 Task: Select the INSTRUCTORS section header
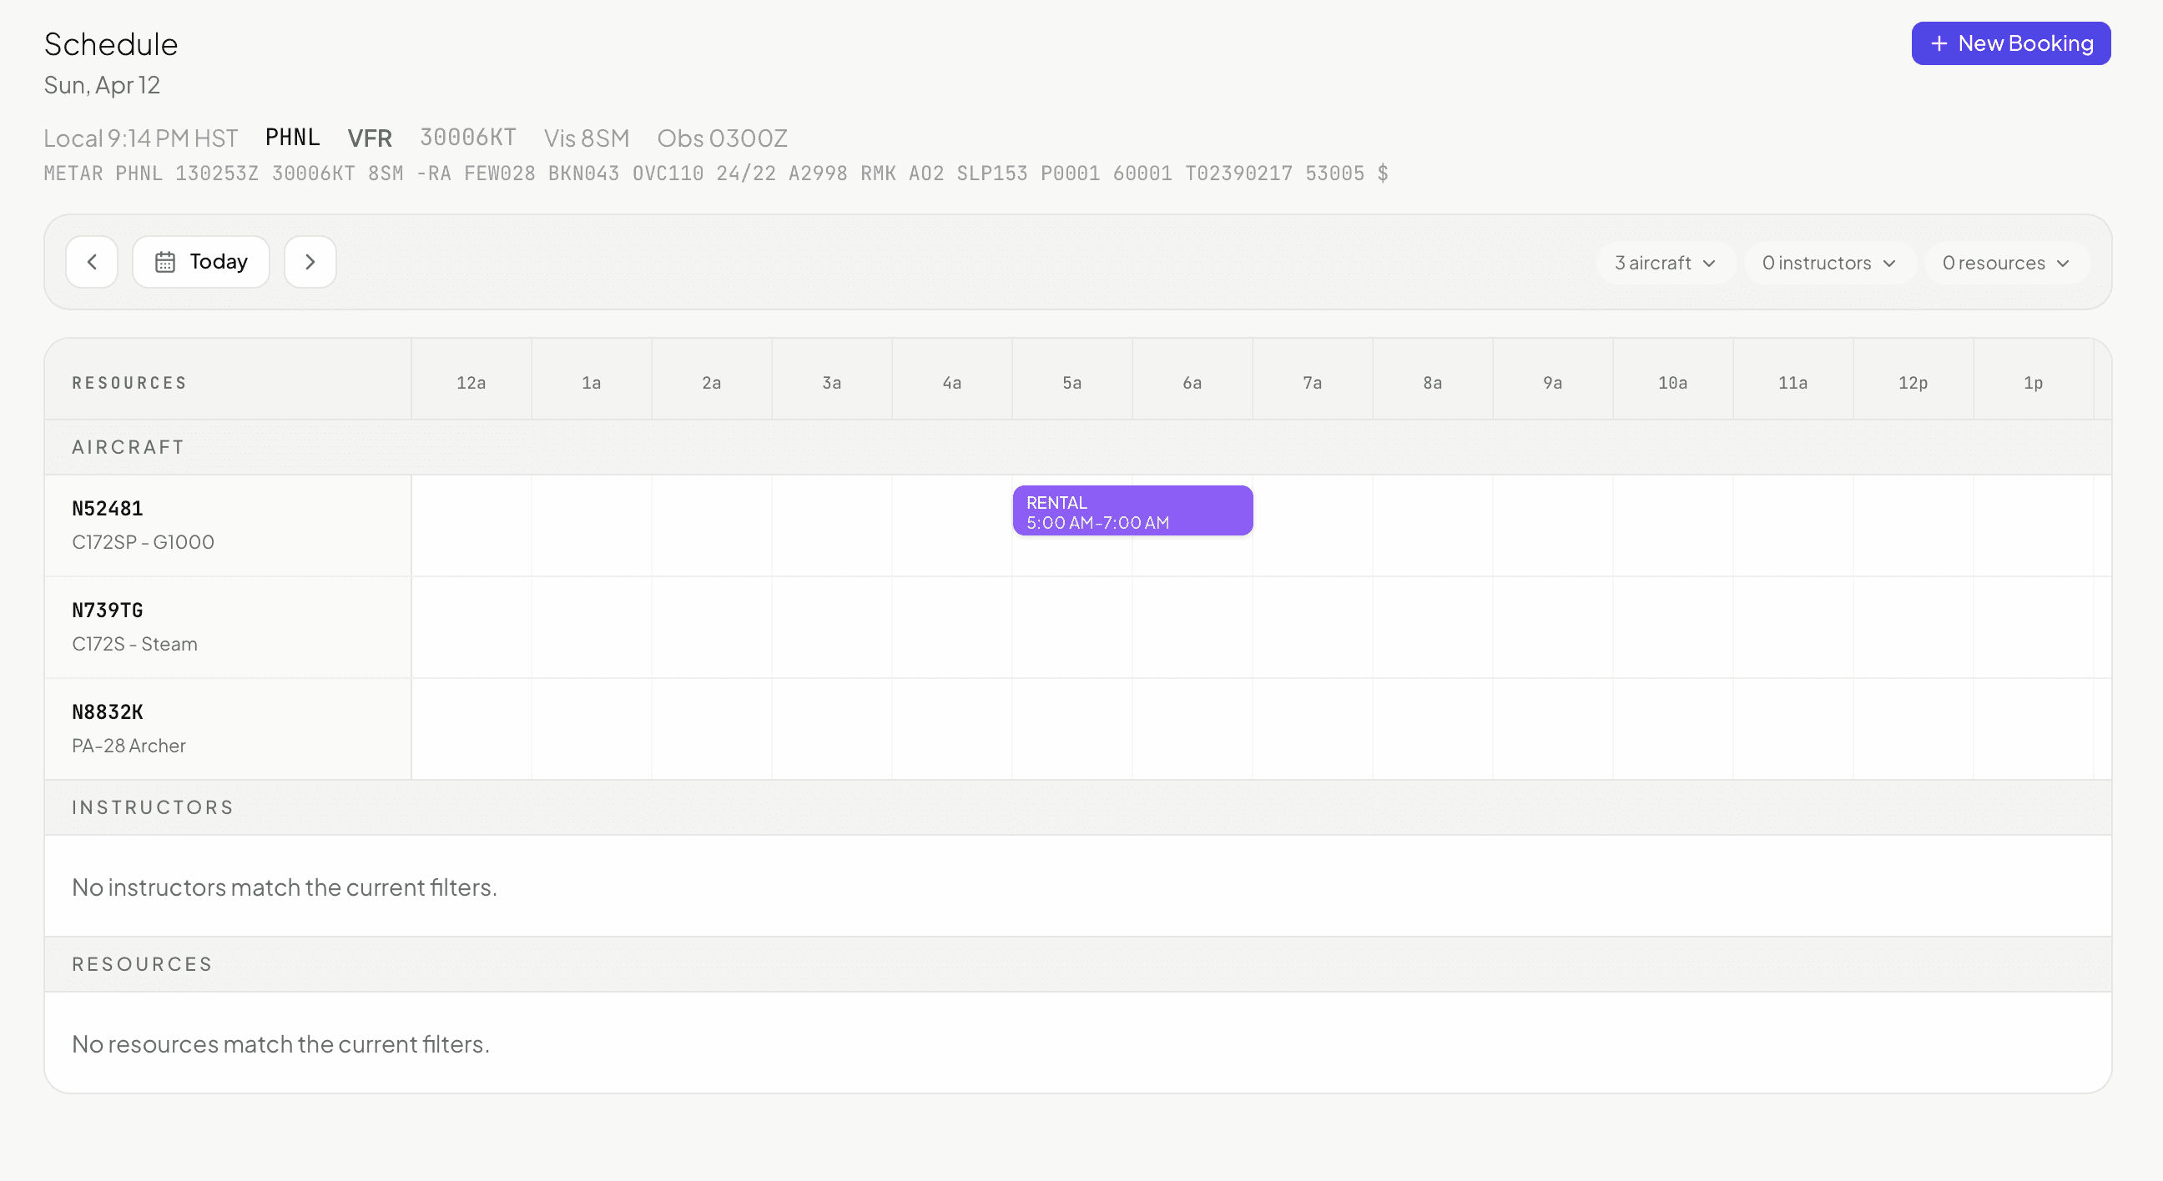pyautogui.click(x=152, y=807)
